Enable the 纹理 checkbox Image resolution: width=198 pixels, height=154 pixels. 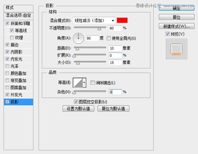click(12, 38)
